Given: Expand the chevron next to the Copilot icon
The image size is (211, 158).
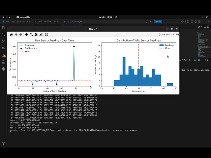Looking at the screenshot, I should point(151,21).
